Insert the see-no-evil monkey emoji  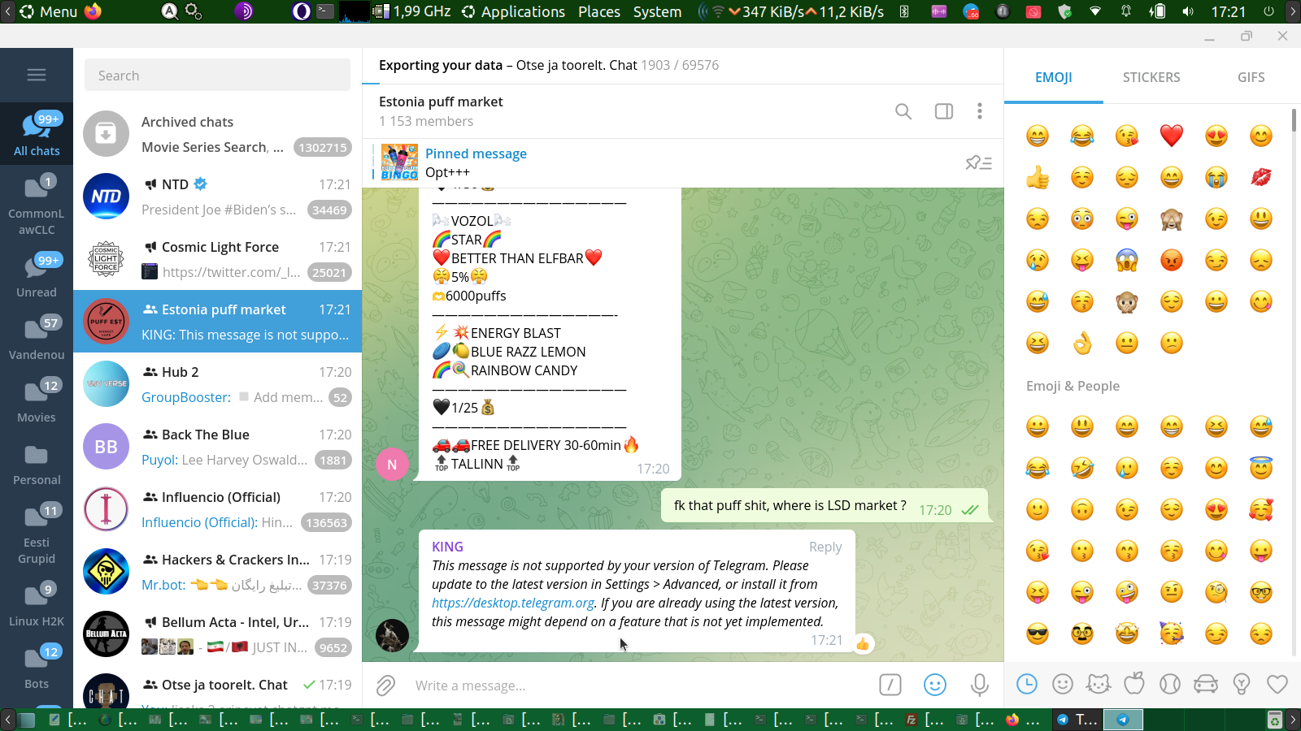[1172, 218]
